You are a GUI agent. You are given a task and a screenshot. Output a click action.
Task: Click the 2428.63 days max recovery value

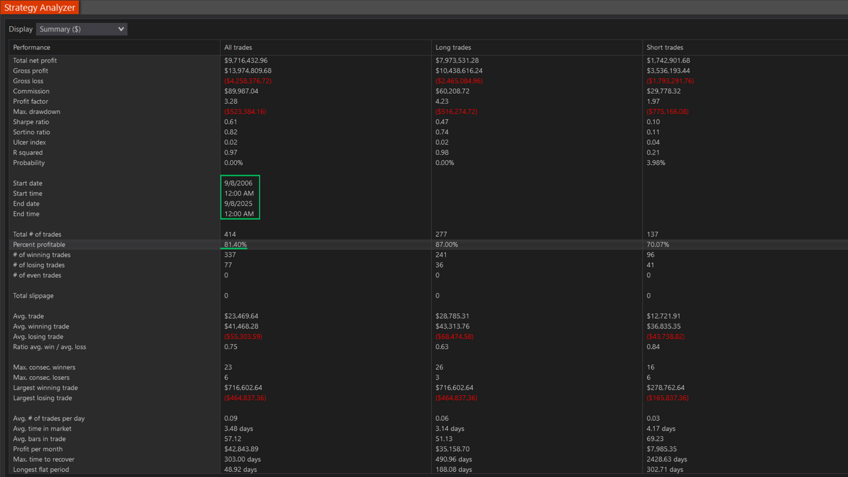[x=666, y=459]
